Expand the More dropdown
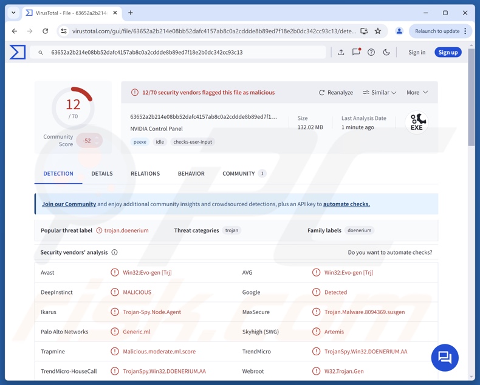480x385 pixels. (x=417, y=92)
